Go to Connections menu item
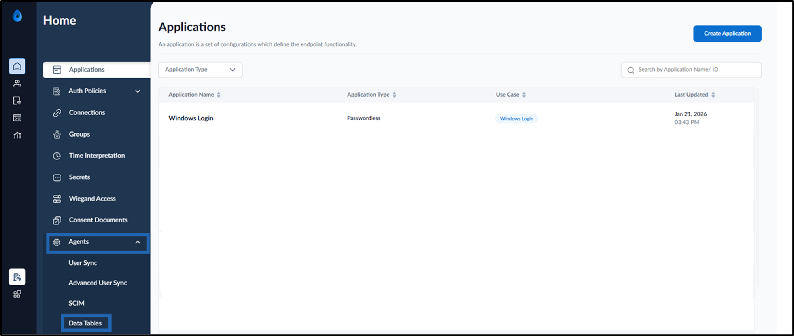This screenshot has height=336, width=794. click(x=87, y=112)
